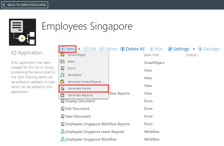Click the Edit Document form icon
Viewport: 224px width, 146px height.
click(62, 109)
